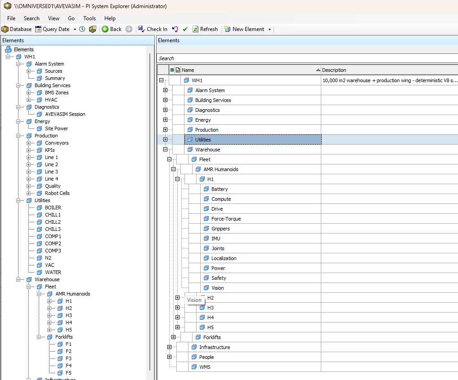458x380 pixels.
Task: Open the Go menu
Action: tap(71, 18)
